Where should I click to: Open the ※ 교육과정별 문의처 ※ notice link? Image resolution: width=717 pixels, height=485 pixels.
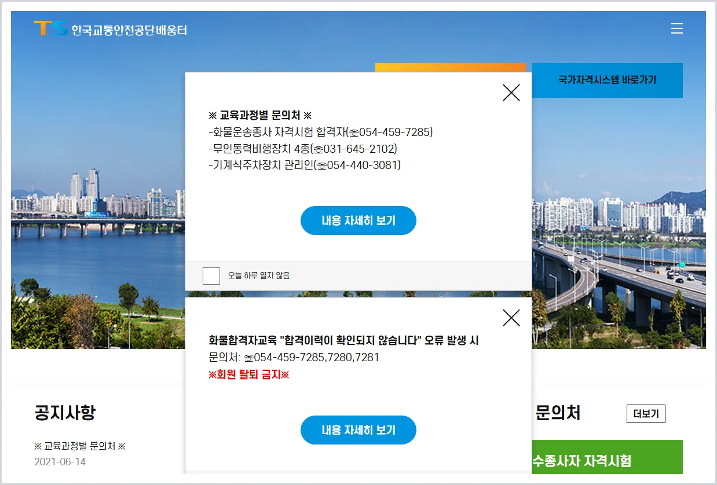pyautogui.click(x=80, y=446)
